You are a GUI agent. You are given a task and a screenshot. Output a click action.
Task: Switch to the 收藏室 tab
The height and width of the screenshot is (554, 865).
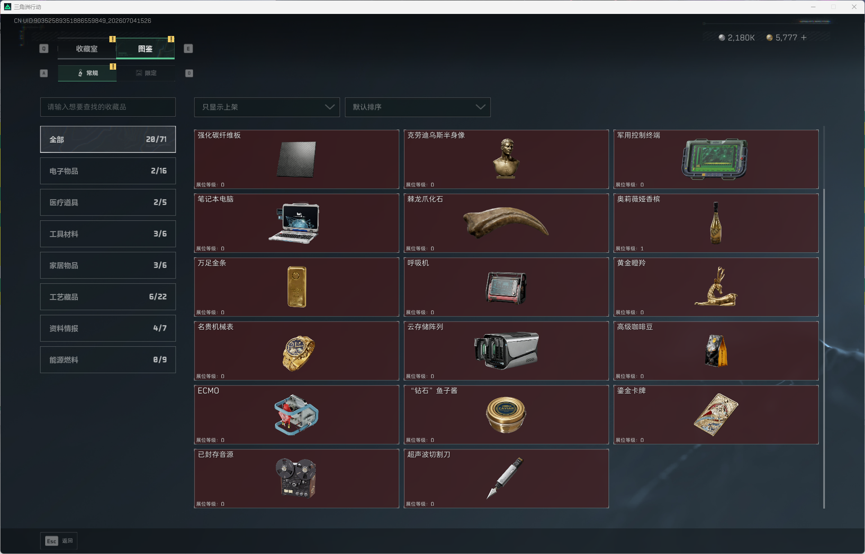click(x=87, y=49)
